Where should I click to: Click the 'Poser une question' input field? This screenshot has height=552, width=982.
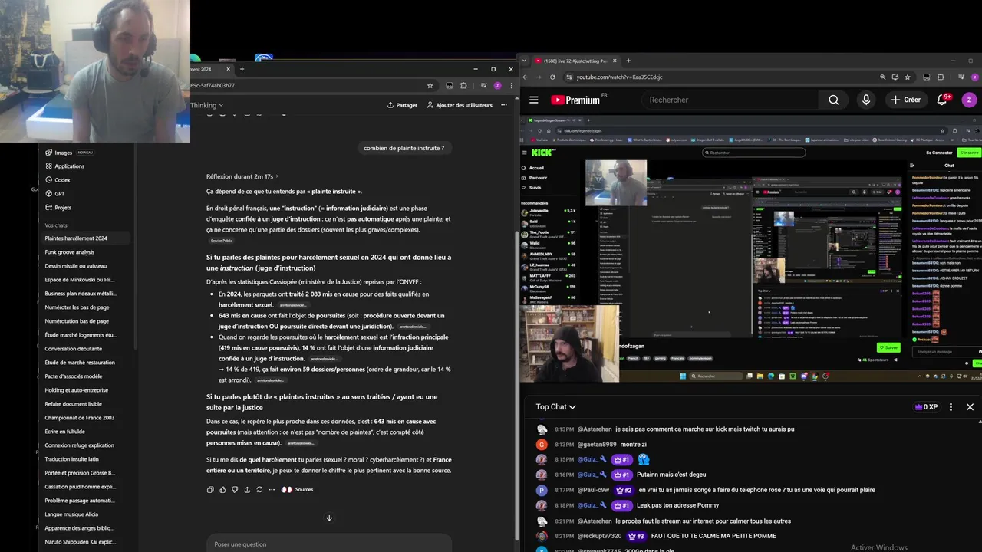[329, 544]
